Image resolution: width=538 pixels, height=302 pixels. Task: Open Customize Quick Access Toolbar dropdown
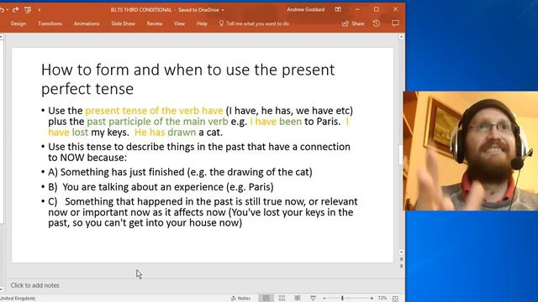pyautogui.click(x=40, y=10)
